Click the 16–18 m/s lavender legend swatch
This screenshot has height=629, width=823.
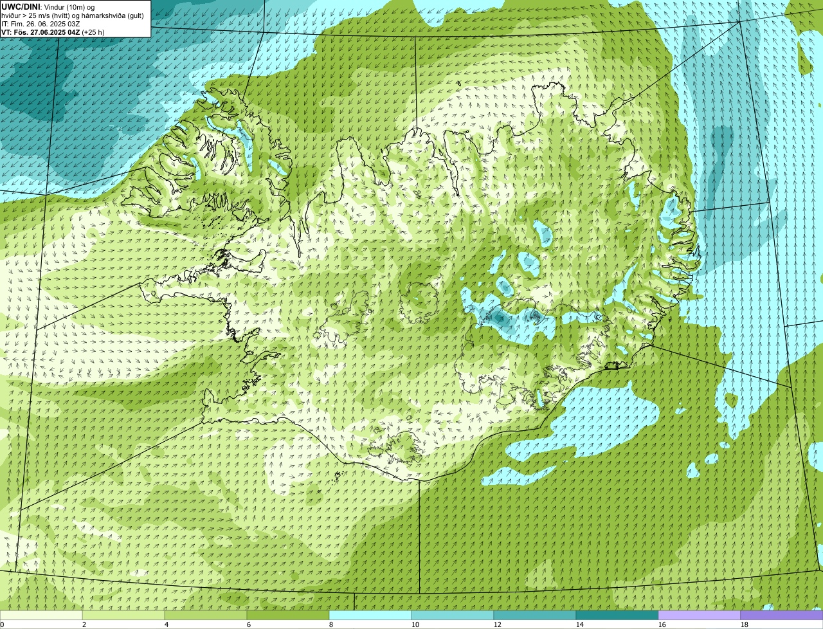point(700,615)
